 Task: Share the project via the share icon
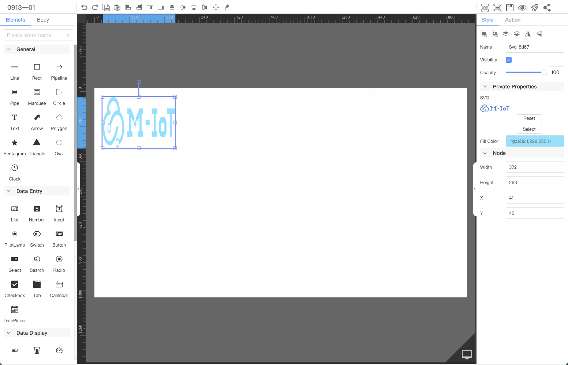pos(547,7)
